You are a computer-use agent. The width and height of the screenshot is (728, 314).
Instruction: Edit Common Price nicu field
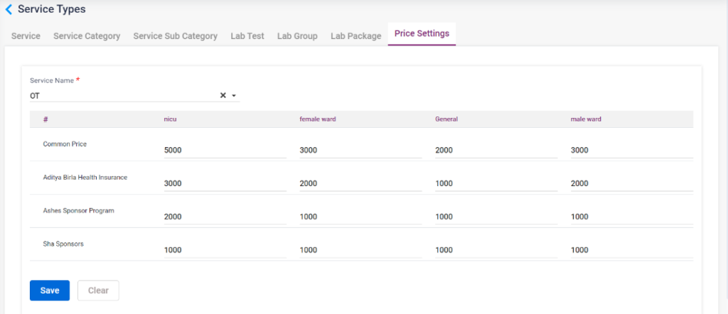(225, 151)
